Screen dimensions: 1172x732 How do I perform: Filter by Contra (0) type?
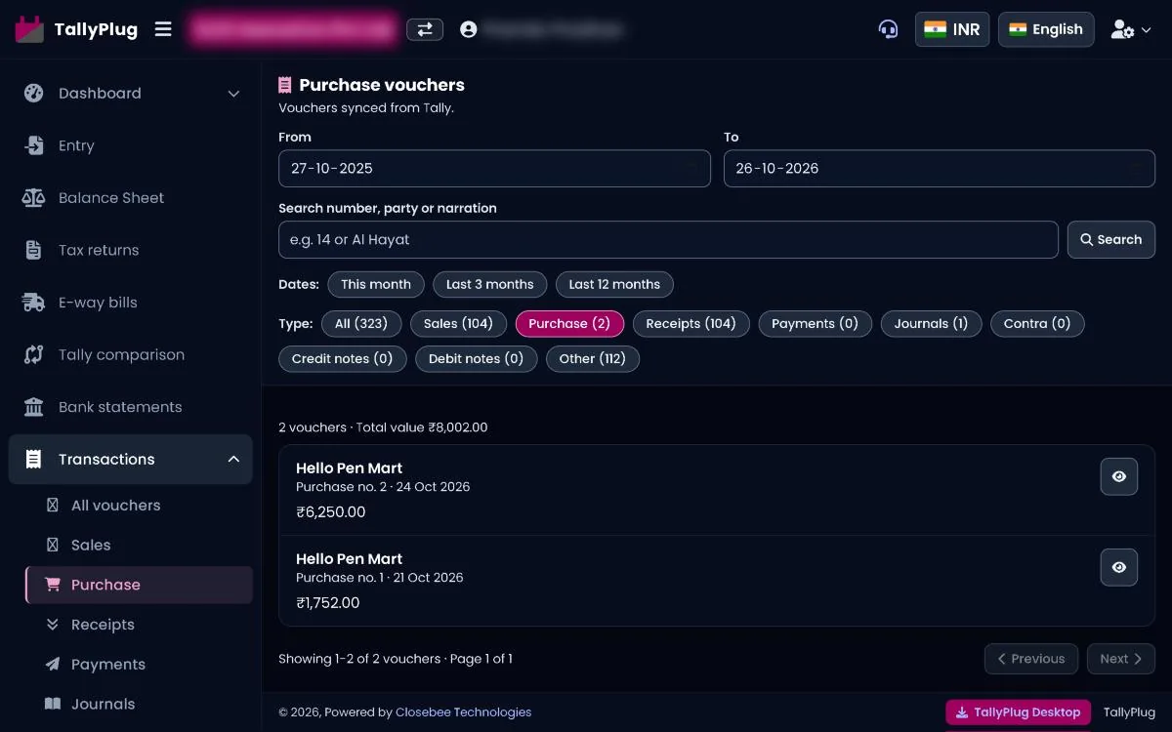(x=1037, y=323)
